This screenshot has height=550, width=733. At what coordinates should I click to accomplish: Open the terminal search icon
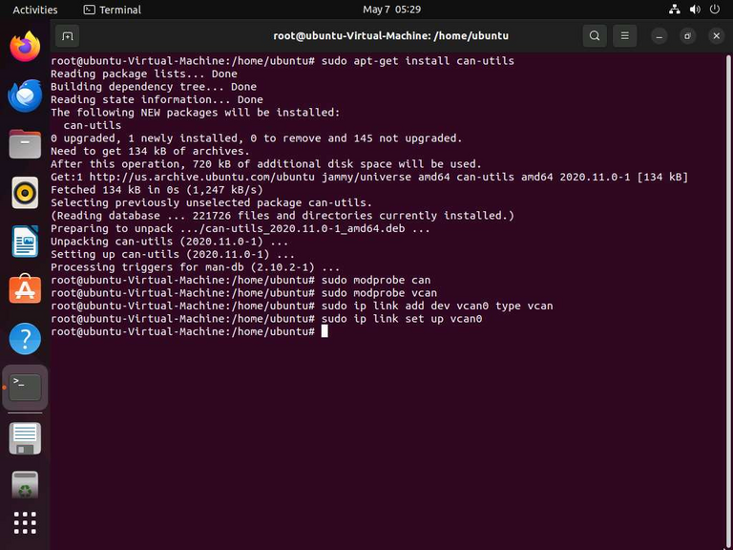pyautogui.click(x=595, y=36)
